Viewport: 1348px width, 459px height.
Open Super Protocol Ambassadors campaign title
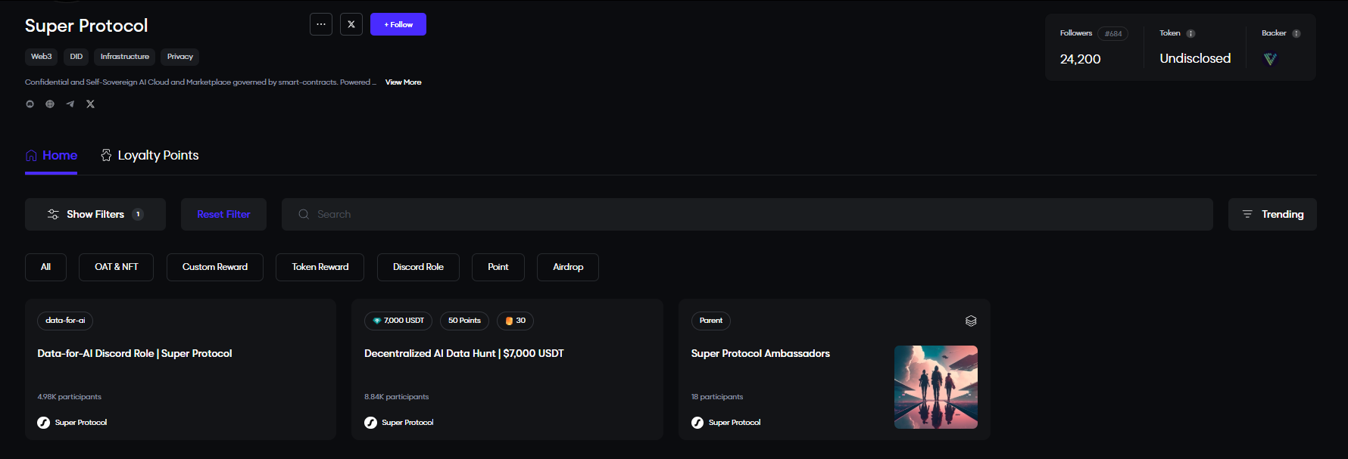(x=760, y=353)
